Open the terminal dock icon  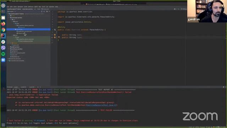3,12
